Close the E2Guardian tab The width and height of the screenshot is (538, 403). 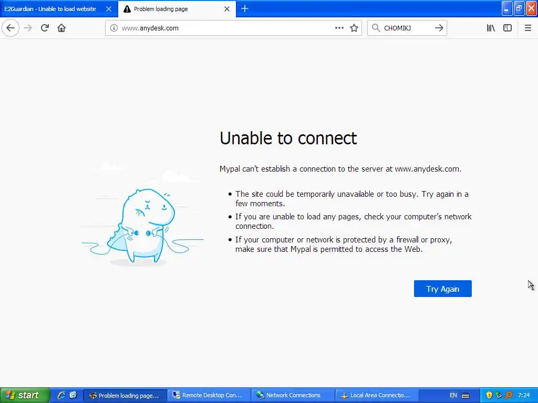click(108, 9)
